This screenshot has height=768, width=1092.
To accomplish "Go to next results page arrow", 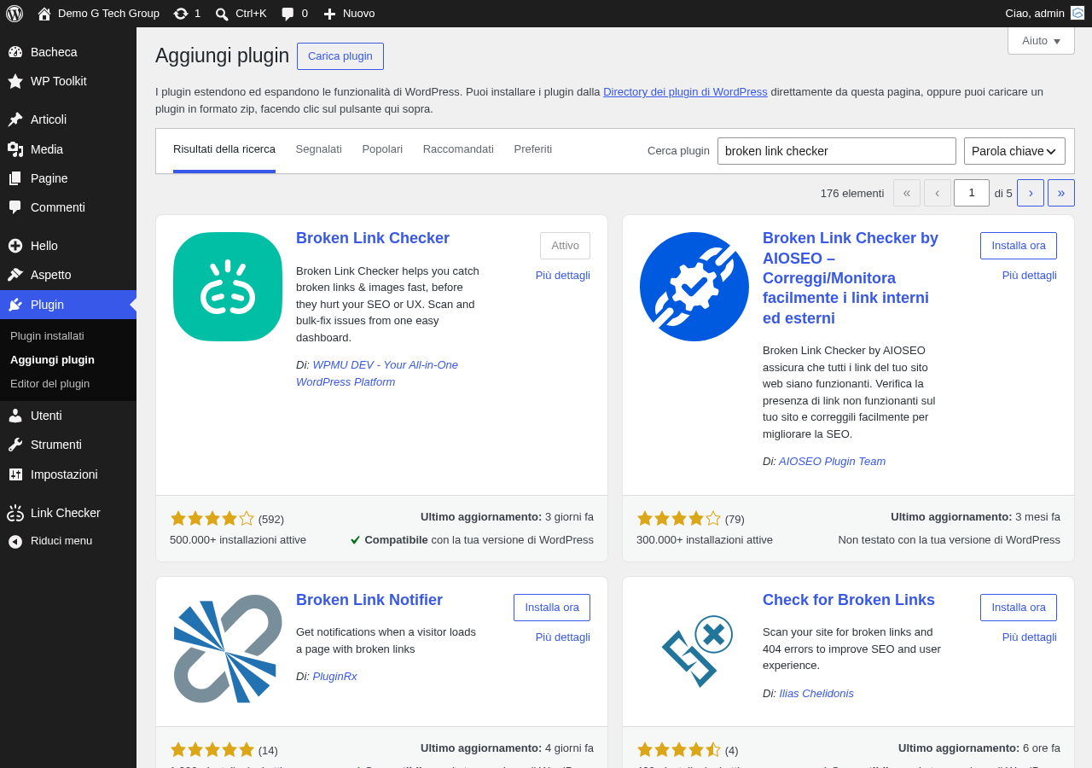I will tap(1031, 193).
